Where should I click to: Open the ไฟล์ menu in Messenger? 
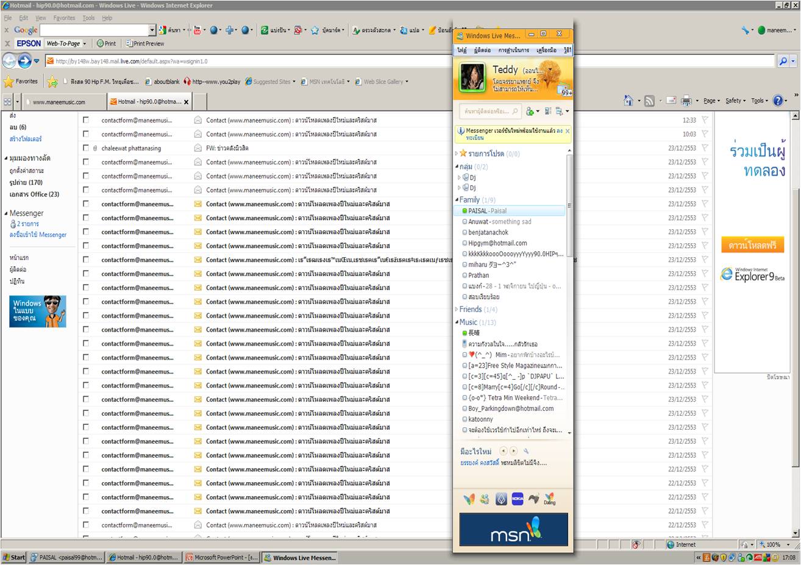tap(462, 50)
